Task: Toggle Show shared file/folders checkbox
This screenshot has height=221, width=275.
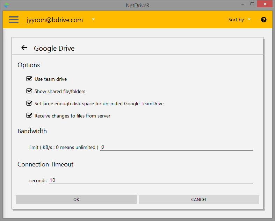Action: pos(29,91)
